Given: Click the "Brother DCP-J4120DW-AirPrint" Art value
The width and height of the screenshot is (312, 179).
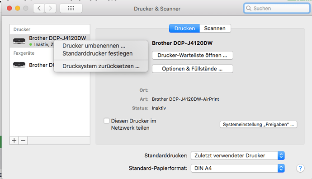Looking at the screenshot, I should click(x=185, y=99).
